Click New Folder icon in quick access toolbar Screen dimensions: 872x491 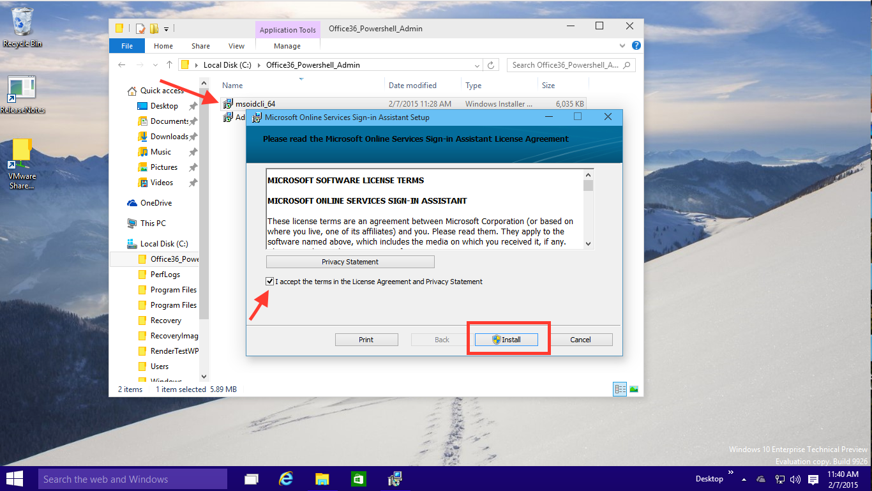pos(154,28)
